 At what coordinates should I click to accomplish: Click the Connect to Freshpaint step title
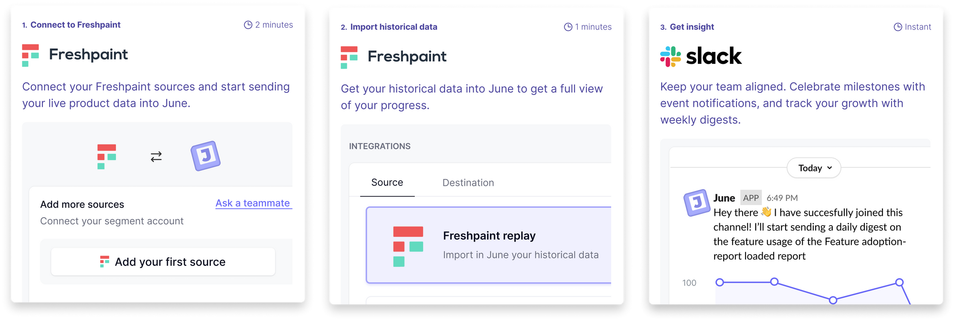point(75,25)
